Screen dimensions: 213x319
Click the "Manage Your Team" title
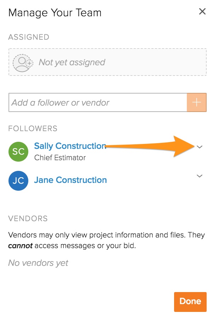pos(55,13)
